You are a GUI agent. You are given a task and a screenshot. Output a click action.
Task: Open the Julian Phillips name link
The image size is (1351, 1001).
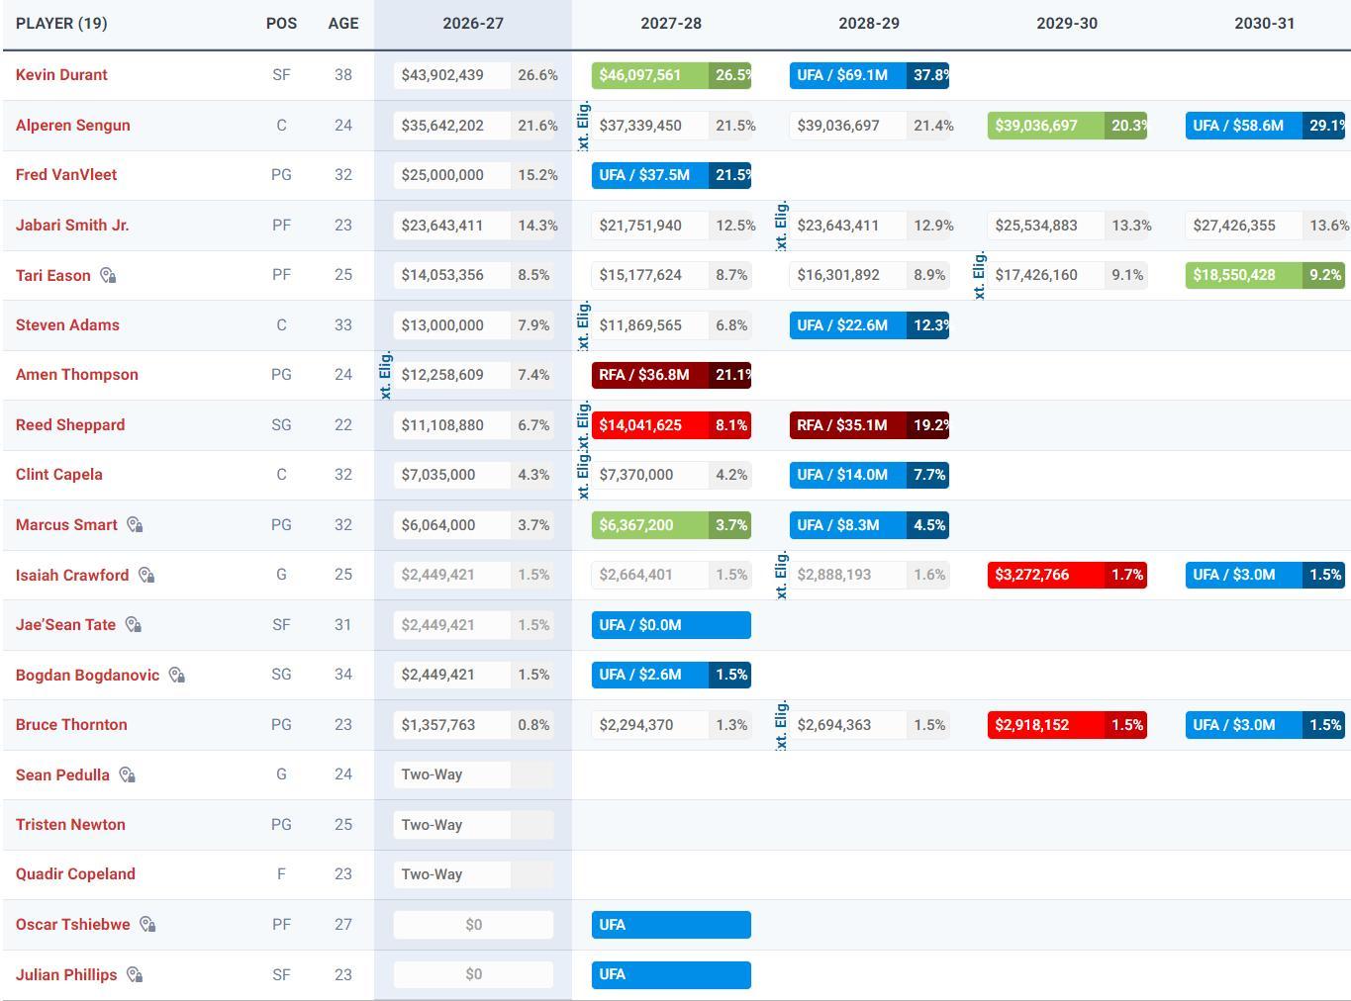point(66,975)
